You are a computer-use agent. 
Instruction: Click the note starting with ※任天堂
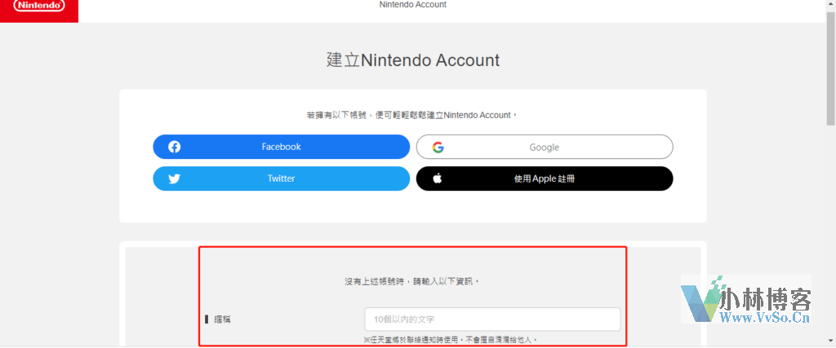click(451, 340)
